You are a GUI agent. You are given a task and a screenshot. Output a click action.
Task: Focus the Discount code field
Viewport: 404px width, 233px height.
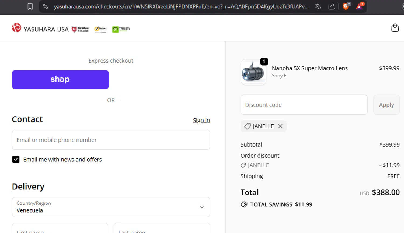click(x=304, y=105)
